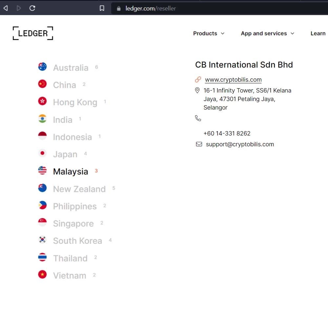This screenshot has height=328, width=328.
Task: Reload the page with the refresh icon
Action: [x=32, y=8]
